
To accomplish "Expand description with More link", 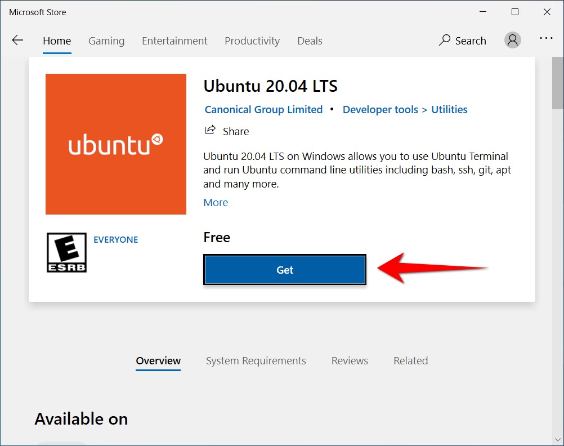I will (x=216, y=203).
